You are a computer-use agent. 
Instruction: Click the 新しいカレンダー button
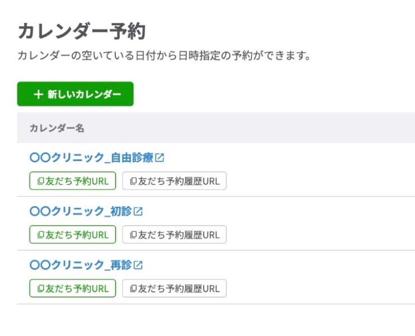click(75, 94)
